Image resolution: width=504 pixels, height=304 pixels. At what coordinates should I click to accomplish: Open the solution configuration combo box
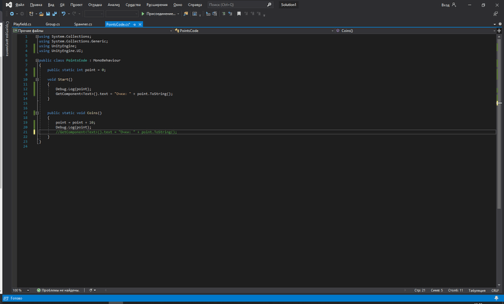[x=93, y=14]
